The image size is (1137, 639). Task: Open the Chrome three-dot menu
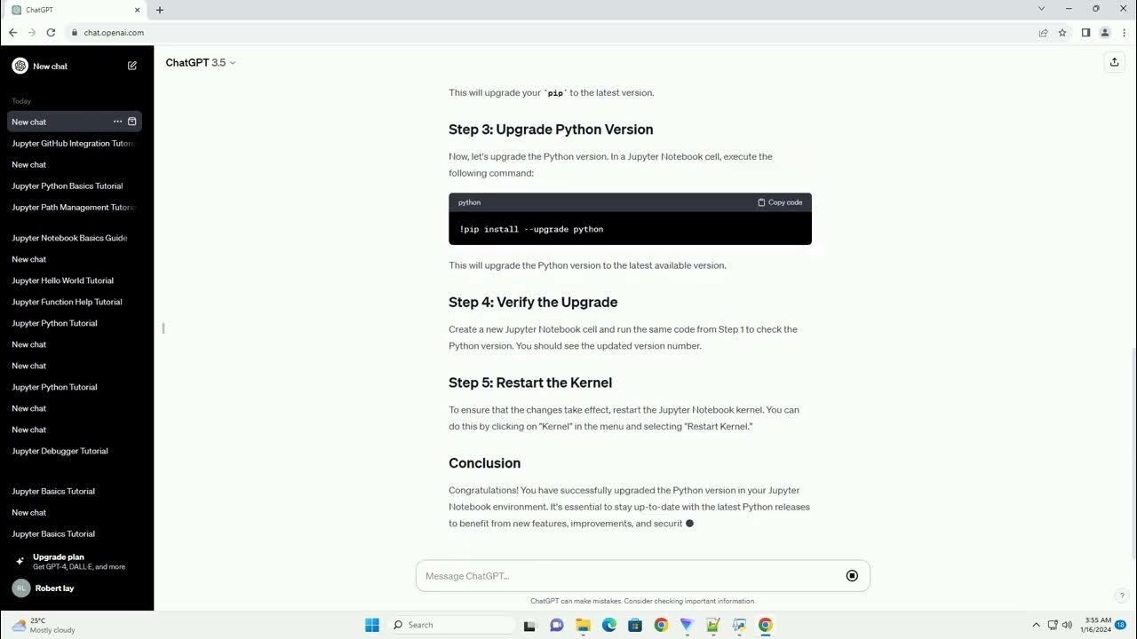[x=1125, y=33]
